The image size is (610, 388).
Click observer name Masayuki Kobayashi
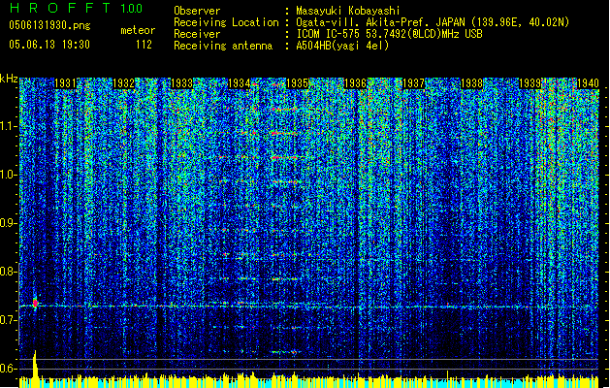pyautogui.click(x=348, y=11)
